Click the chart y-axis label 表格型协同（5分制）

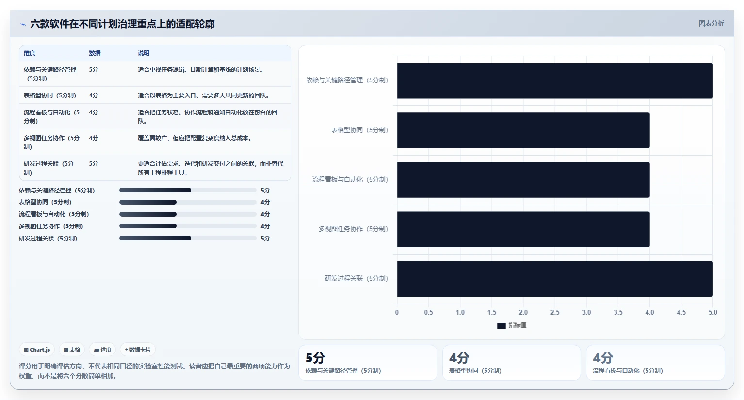(359, 130)
